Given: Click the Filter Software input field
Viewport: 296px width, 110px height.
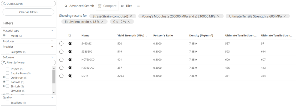Looking at the screenshot, I should click(28, 63).
